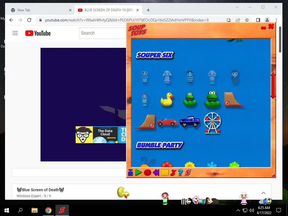Screen dimensions: 288x216
Task: Open File Explorer from the taskbar
Action: coord(34,210)
